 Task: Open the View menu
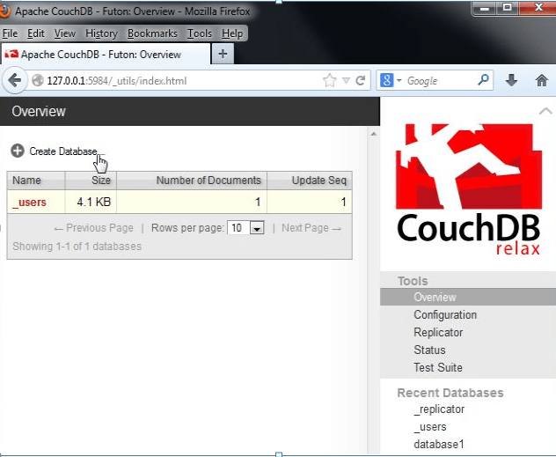65,33
